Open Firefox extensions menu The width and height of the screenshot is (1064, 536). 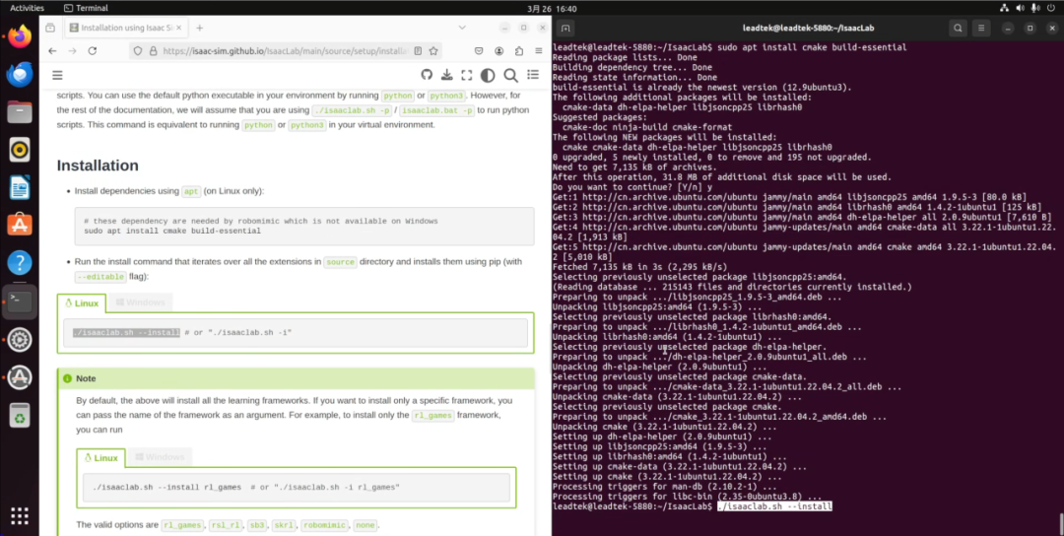[x=519, y=51]
